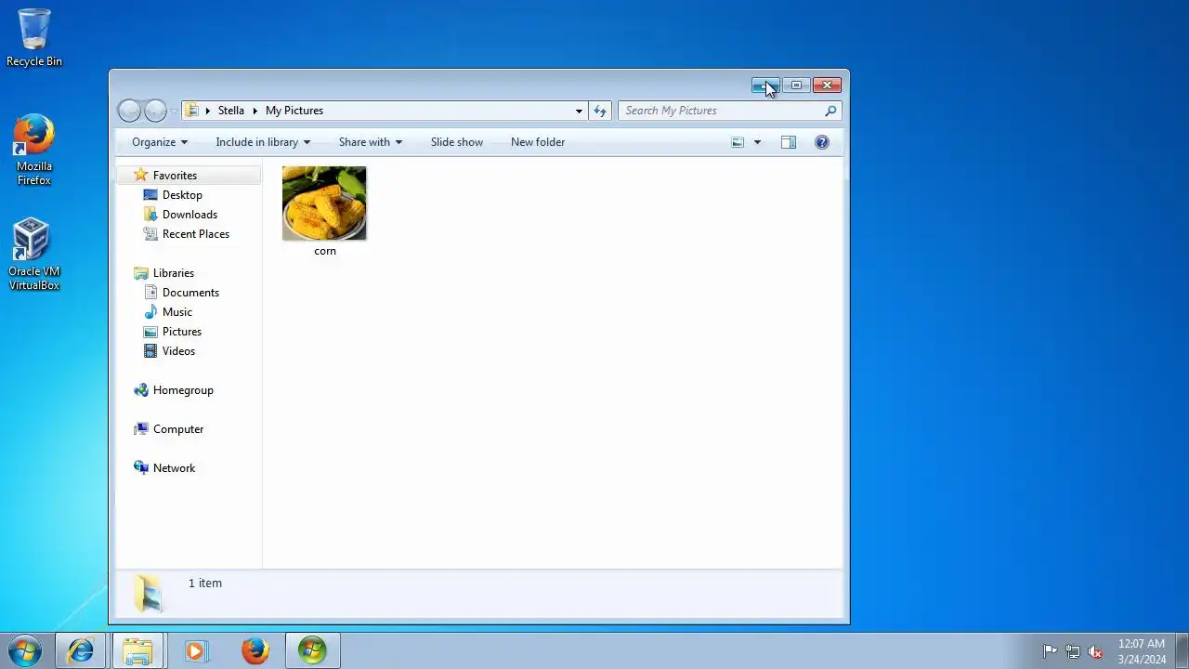1189x669 pixels.
Task: Click the 1 item status text
Action: pyautogui.click(x=205, y=584)
